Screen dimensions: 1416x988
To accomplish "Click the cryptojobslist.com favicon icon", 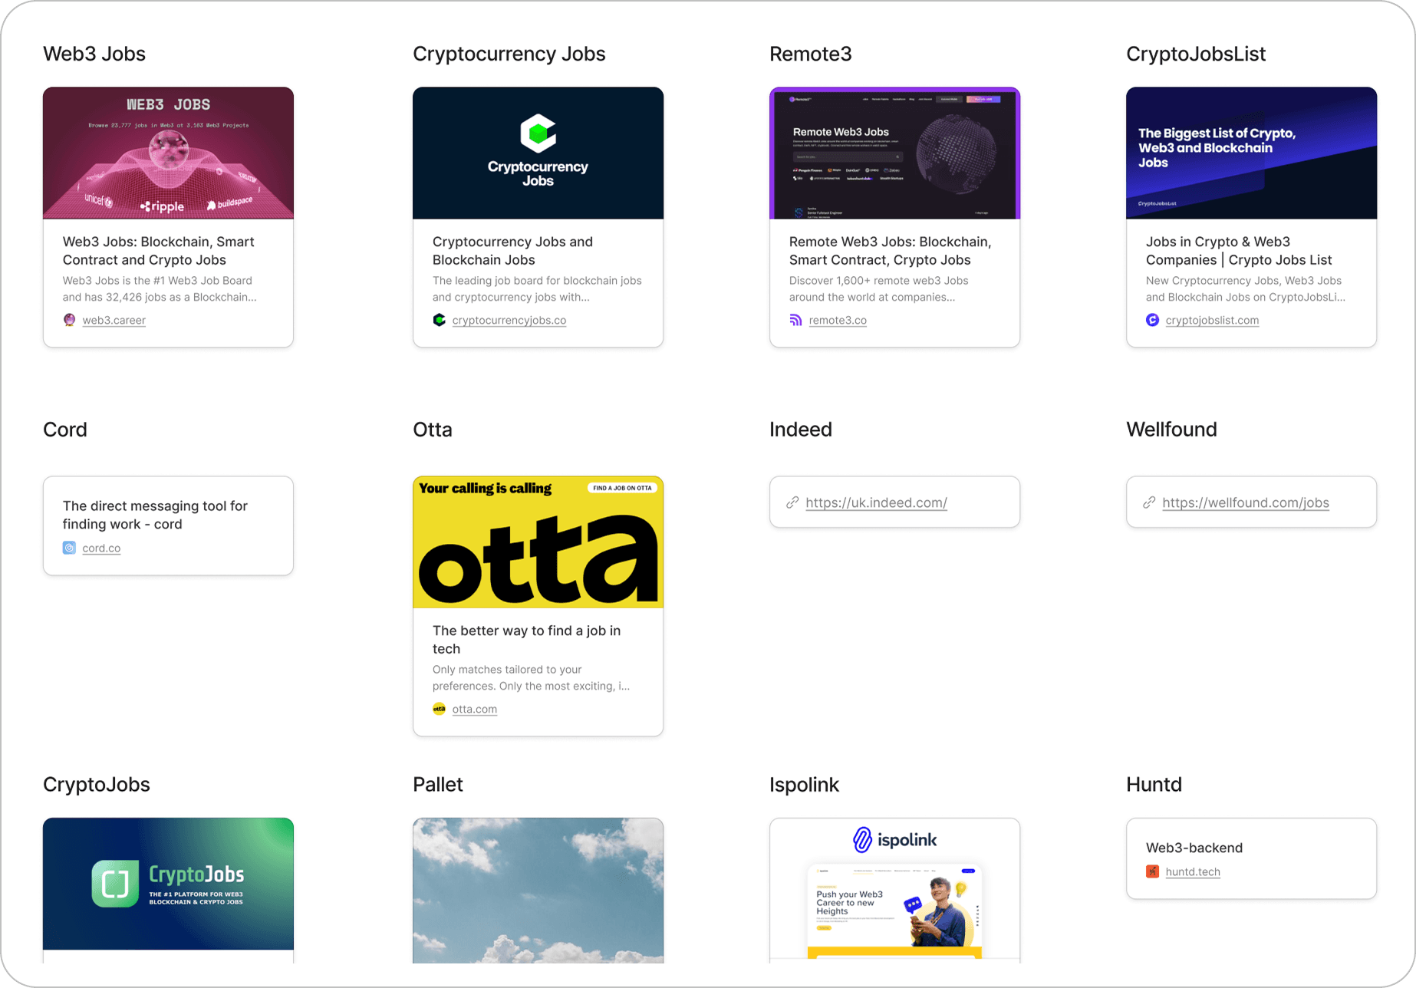I will pyautogui.click(x=1152, y=320).
